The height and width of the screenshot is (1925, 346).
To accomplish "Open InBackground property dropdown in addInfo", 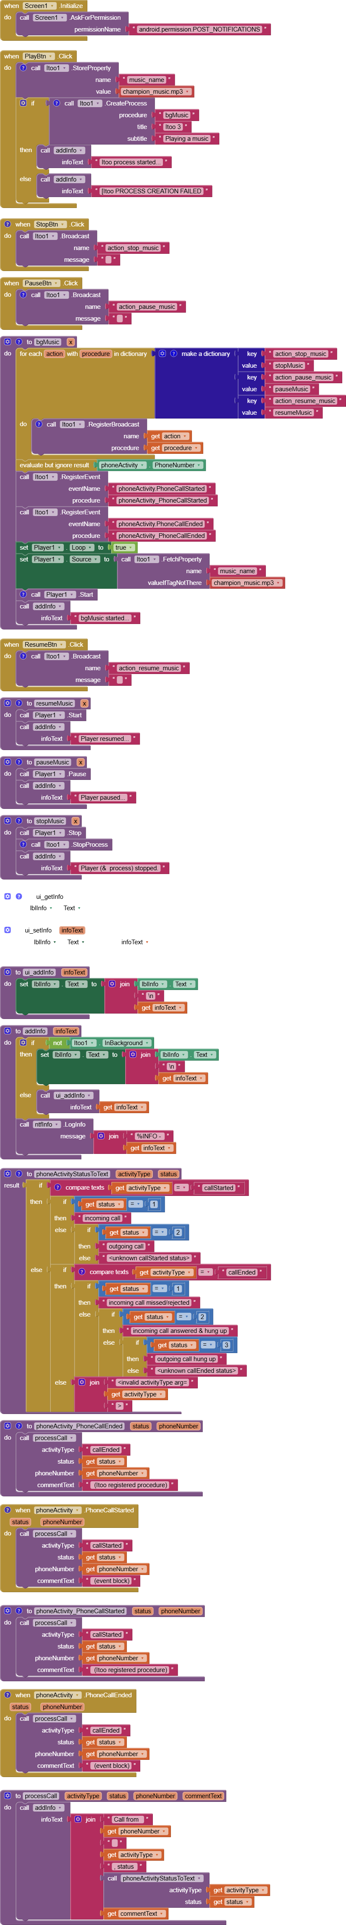I will click(147, 1043).
